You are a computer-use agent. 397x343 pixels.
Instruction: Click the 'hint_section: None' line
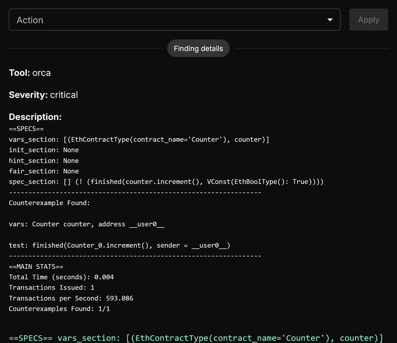point(44,161)
